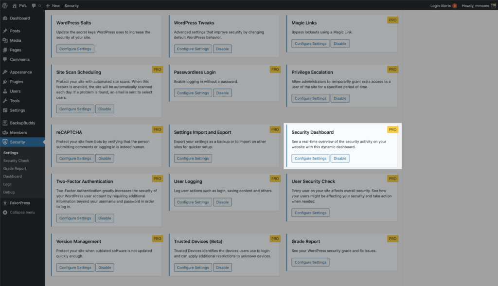The height and width of the screenshot is (286, 498).
Task: Configure Settings for WordPress Tweaks
Action: pyautogui.click(x=193, y=49)
